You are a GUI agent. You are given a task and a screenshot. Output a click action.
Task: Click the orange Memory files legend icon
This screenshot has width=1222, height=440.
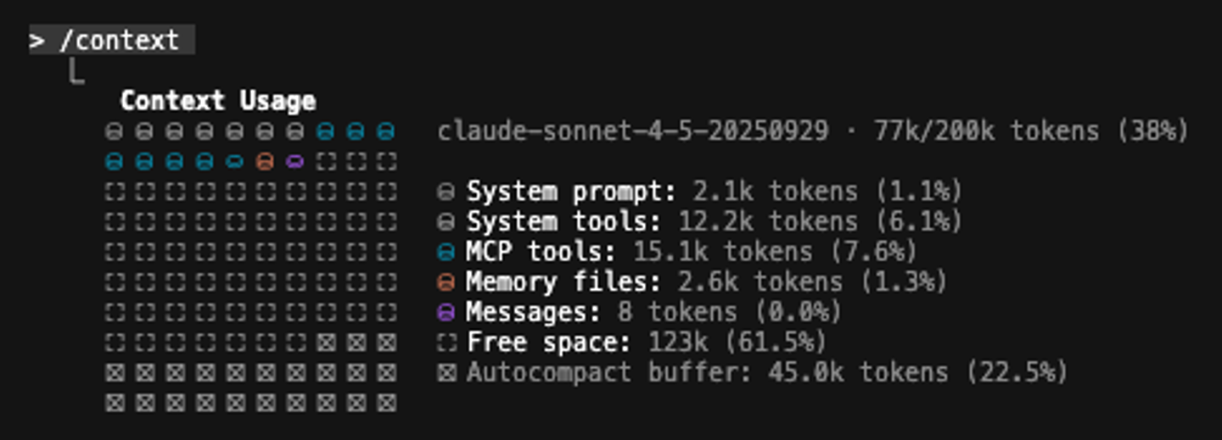446,282
